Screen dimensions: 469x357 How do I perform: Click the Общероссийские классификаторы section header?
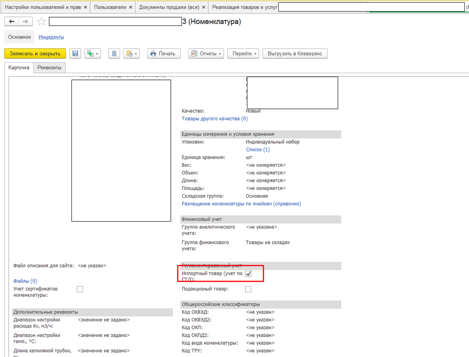tap(261, 305)
